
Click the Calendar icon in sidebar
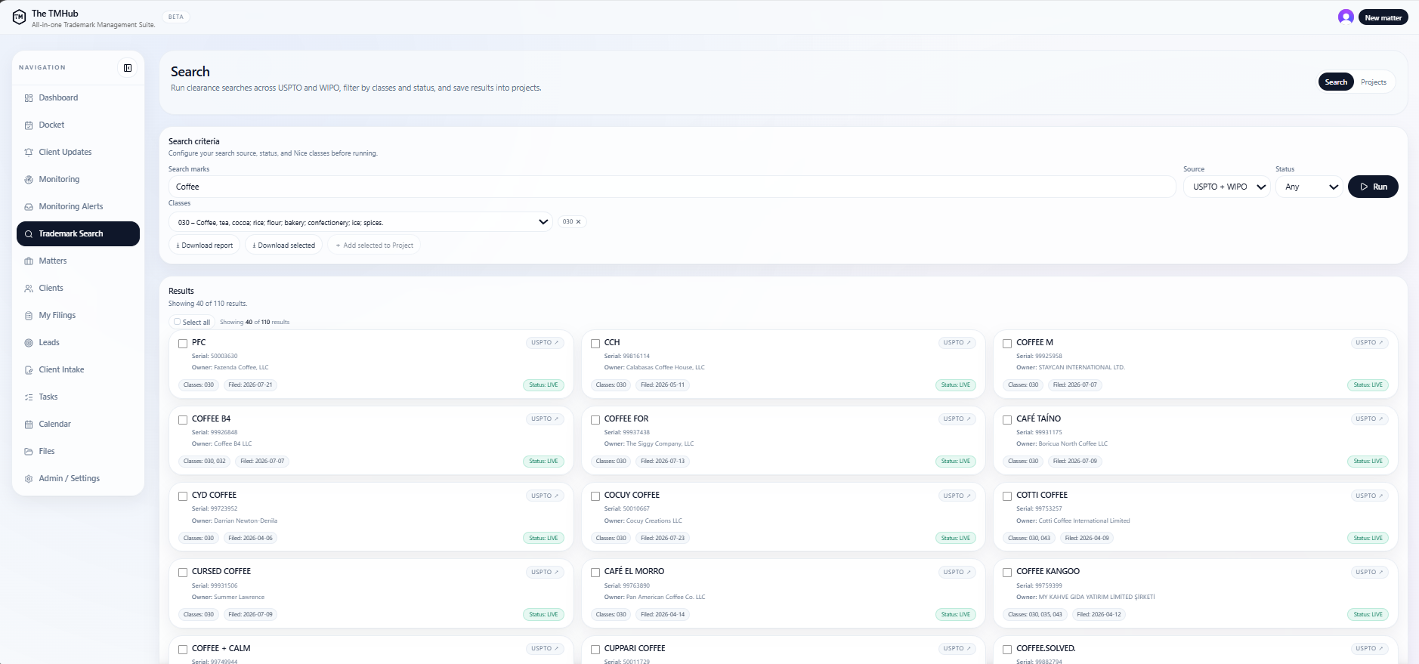(x=29, y=425)
